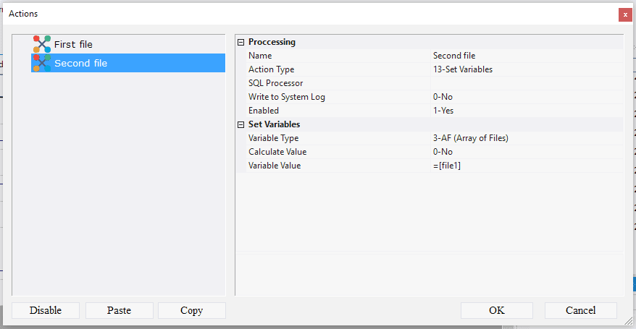Open the Action Type value dropdown

(x=526, y=69)
